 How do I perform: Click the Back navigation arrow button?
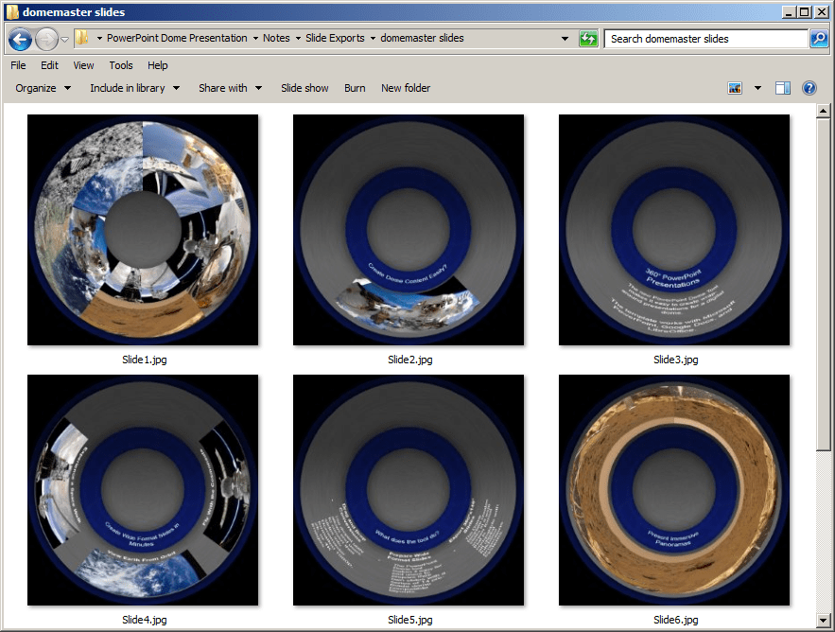point(20,40)
